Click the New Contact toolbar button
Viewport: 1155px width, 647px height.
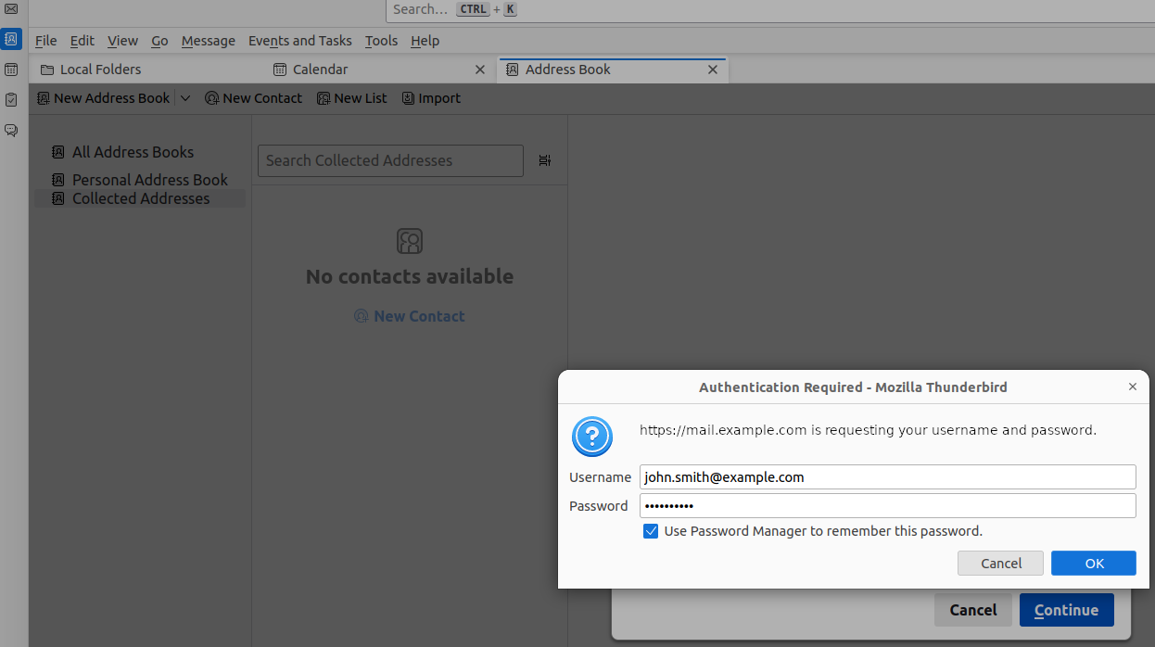[x=253, y=98]
